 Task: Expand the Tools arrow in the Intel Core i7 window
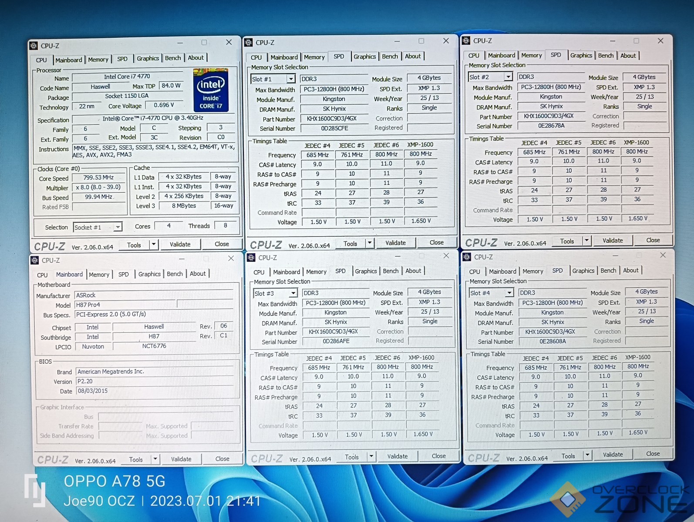click(154, 244)
